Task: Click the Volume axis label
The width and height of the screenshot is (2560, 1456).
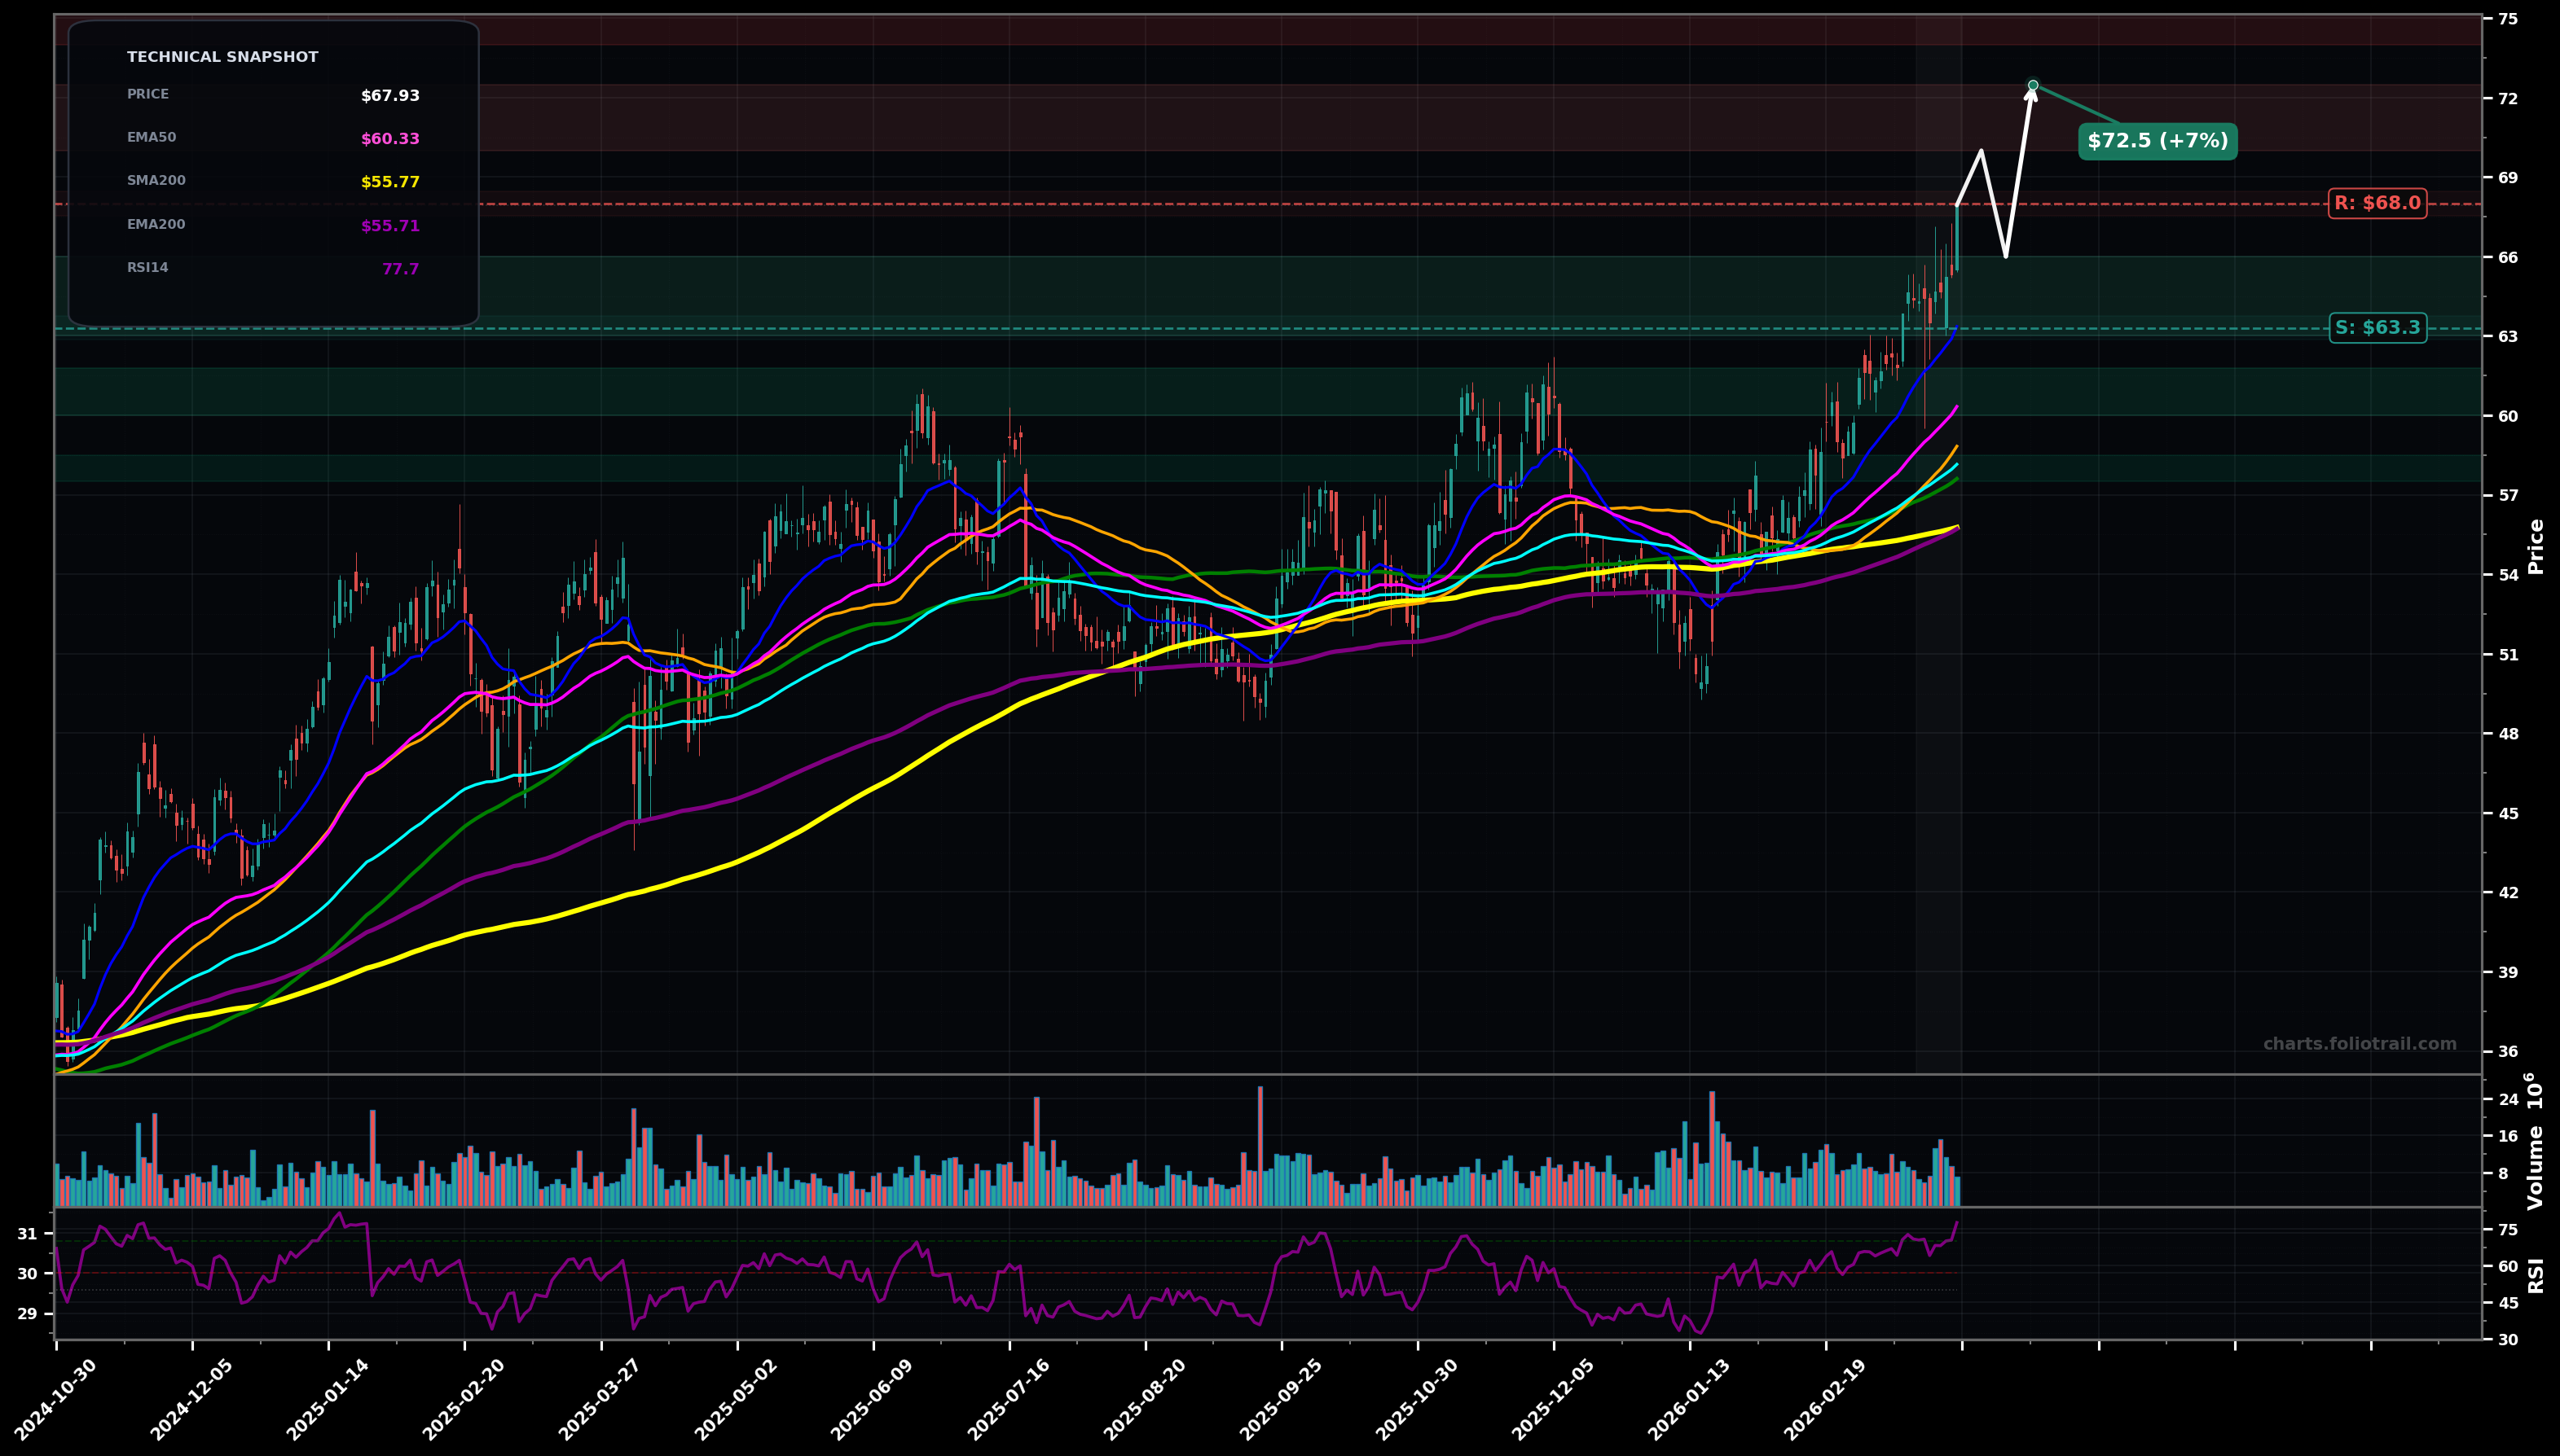Action: tap(2536, 1165)
